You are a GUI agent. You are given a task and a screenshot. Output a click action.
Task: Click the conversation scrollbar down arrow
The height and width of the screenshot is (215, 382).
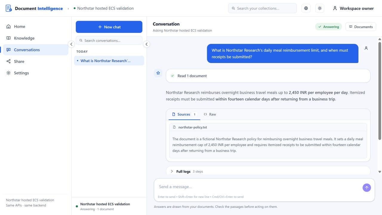pyautogui.click(x=380, y=172)
